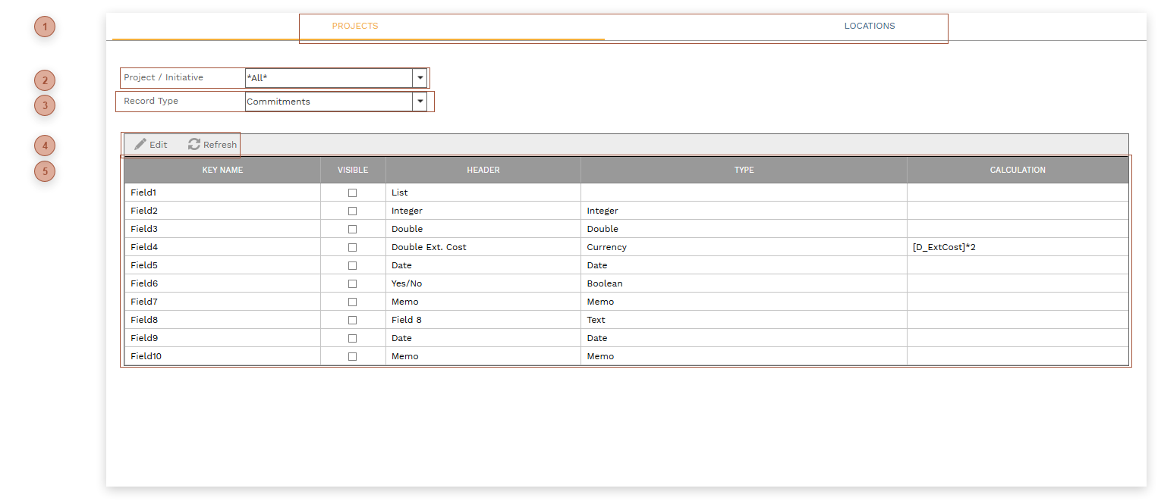Screen dimensions: 1161x504
Task: Open the Project / Initiative dropdown
Action: [x=420, y=77]
